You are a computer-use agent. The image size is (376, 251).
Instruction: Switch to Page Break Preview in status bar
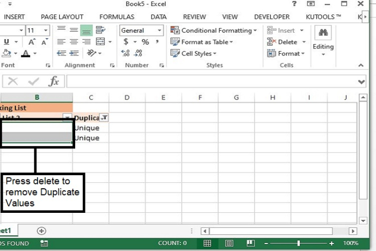(250, 243)
